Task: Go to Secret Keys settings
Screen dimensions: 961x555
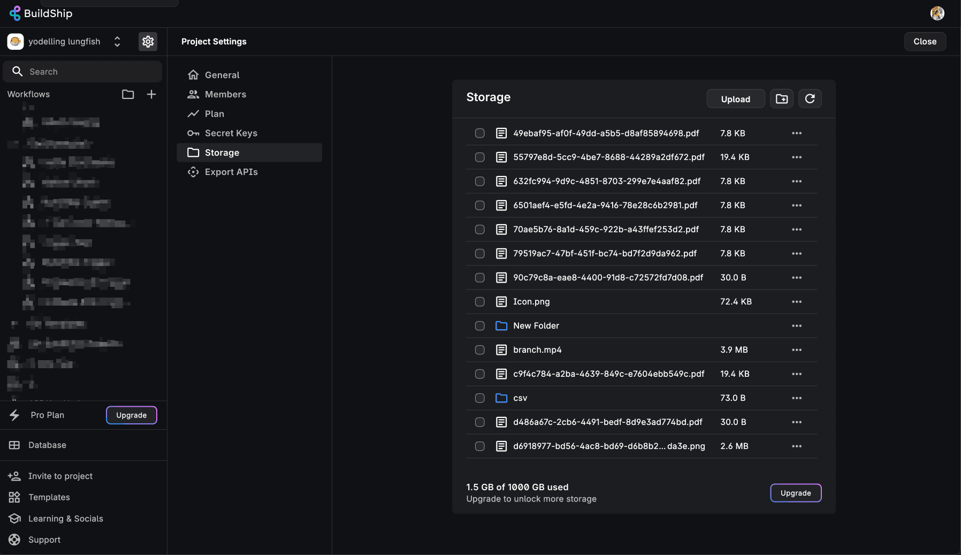Action: [x=231, y=133]
